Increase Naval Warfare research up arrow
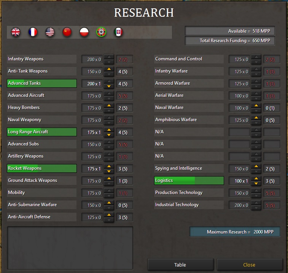The height and width of the screenshot is (273, 288). 256,106
